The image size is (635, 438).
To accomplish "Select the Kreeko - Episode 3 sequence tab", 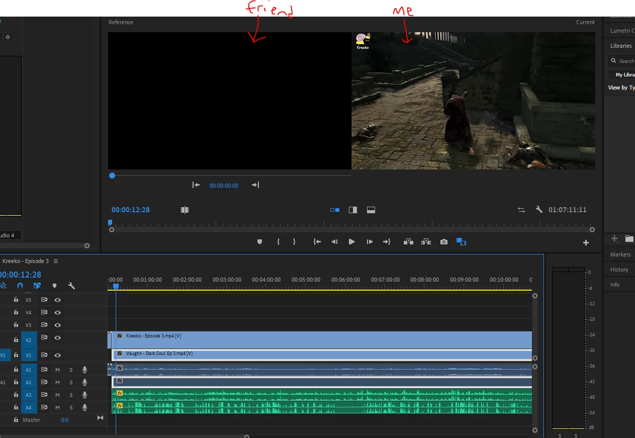I will point(26,261).
